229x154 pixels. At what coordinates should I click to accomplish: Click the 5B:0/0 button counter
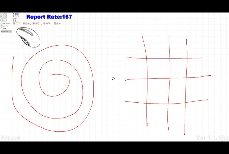(x=57, y=24)
